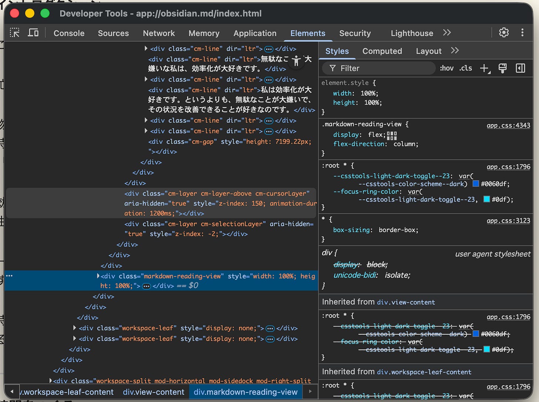Open the three-dot DevTools customize menu
Image resolution: width=539 pixels, height=402 pixels.
point(522,33)
